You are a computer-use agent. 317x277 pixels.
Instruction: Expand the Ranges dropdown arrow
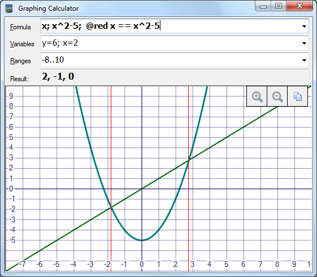tap(304, 60)
